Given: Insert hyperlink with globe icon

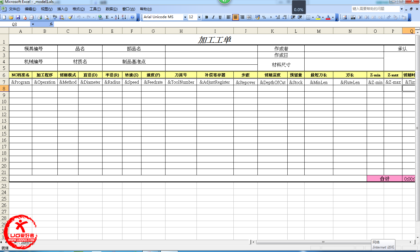Looking at the screenshot, I should click(x=100, y=17).
